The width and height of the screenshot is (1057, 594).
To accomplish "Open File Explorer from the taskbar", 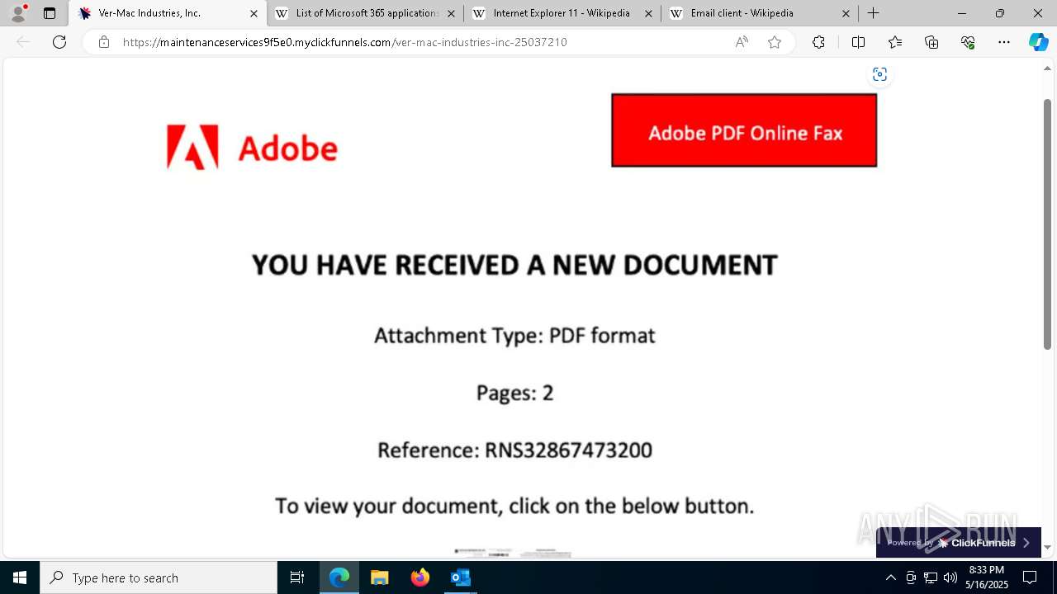I will [380, 577].
